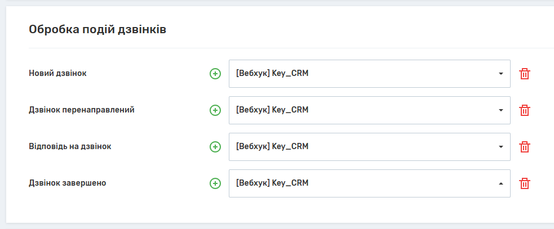Viewport: 554px width, 229px height.
Task: Click the Обробка подій дзвінків heading
Action: (x=97, y=29)
